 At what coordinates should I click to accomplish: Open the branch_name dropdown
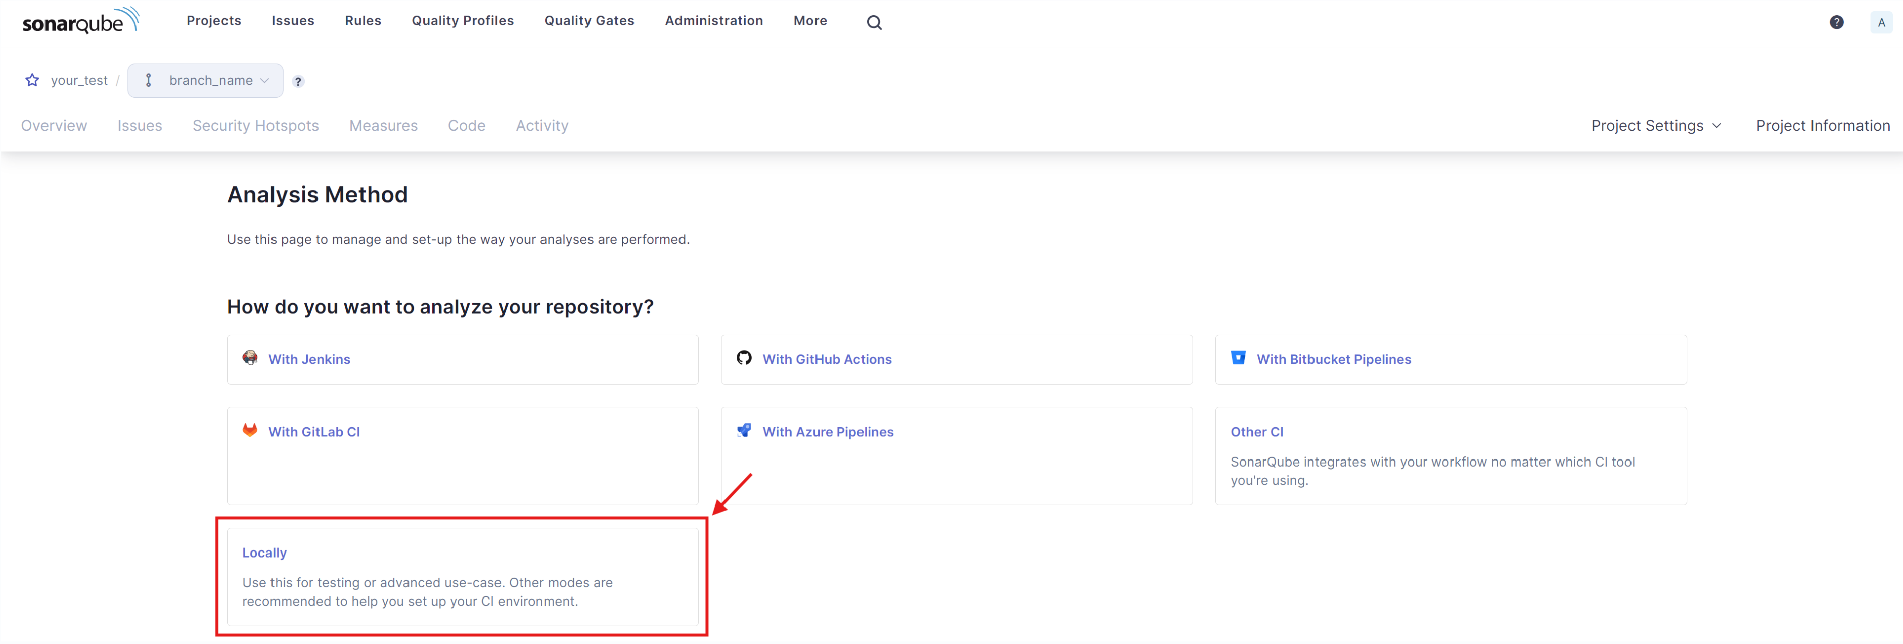coord(205,80)
